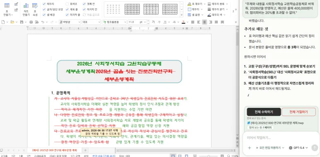The image size is (320, 157).
Task: Click the 표 채우기 fill icon
Action: pos(189,4)
